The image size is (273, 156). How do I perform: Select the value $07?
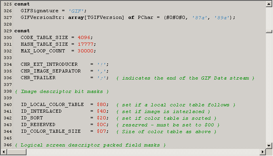[102, 131]
